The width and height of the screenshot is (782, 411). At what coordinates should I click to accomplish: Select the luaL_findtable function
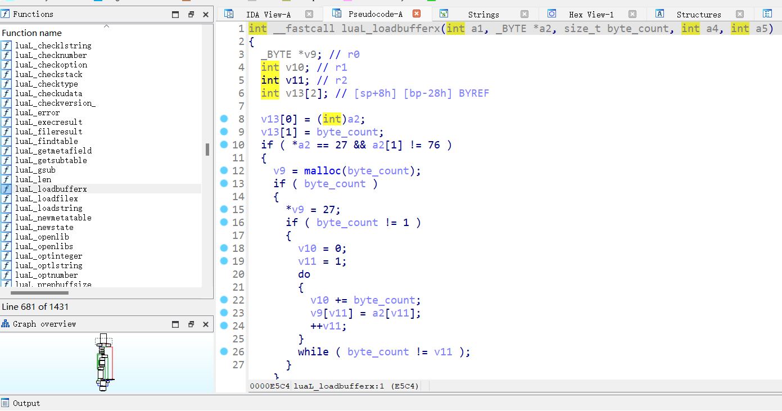[x=46, y=141]
